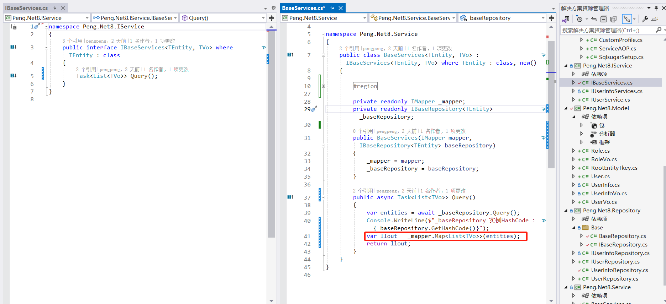Viewport: 666px width, 304px height.
Task: Switch to BaseServices.cs* tab
Action: pyautogui.click(x=304, y=8)
